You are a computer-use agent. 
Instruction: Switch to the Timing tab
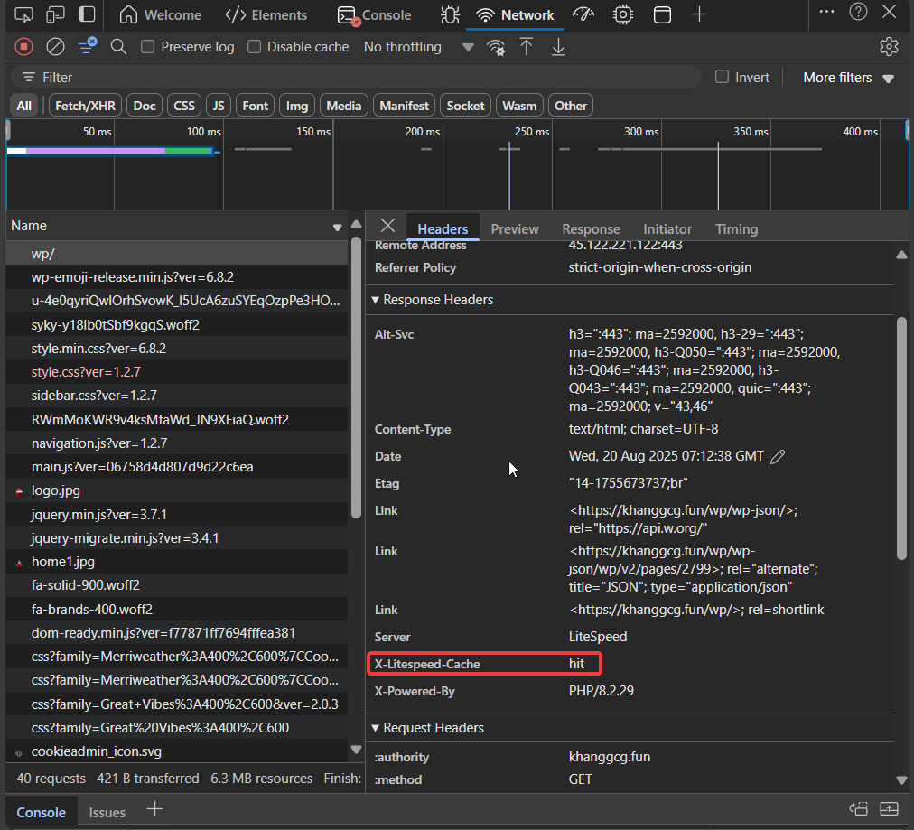coord(736,229)
